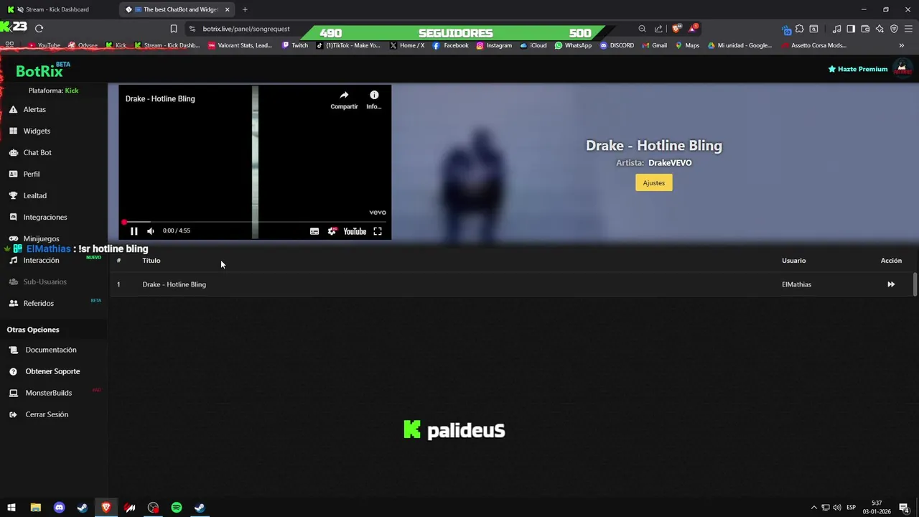919x517 pixels.
Task: Open the Leo AI sparkle icon
Action: [x=880, y=29]
